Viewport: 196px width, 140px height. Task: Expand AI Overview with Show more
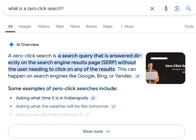tap(97, 131)
